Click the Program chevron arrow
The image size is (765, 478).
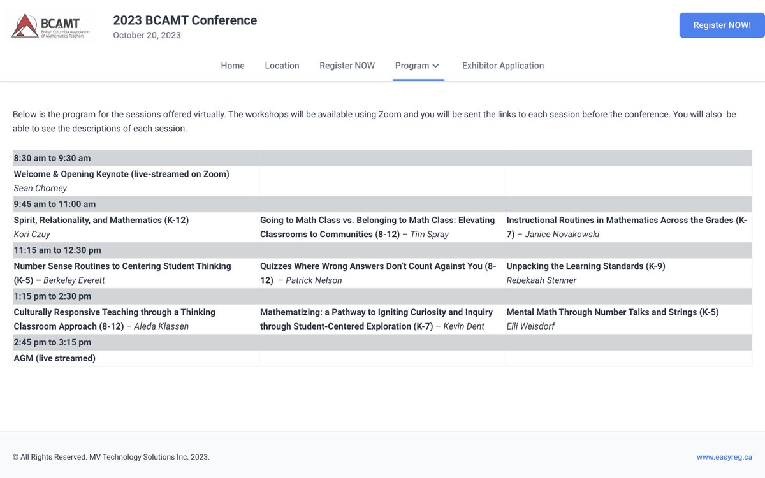pyautogui.click(x=437, y=66)
